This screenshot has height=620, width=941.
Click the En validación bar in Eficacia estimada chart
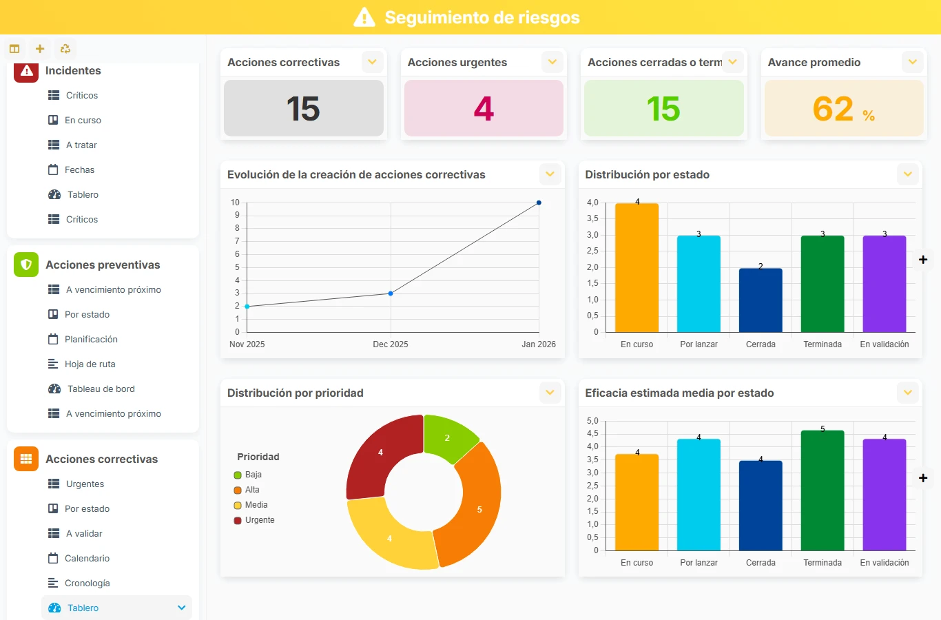[x=885, y=495]
